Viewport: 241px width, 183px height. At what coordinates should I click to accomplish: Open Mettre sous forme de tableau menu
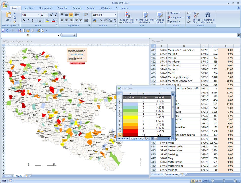point(145,18)
